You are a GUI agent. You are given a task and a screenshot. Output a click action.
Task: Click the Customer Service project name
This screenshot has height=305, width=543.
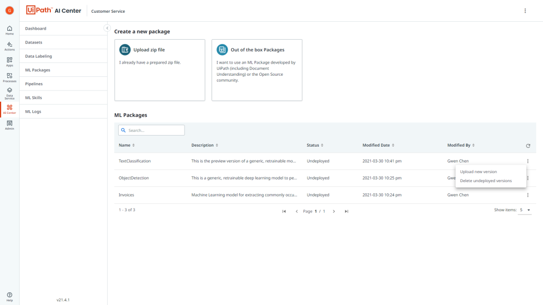[x=108, y=11]
